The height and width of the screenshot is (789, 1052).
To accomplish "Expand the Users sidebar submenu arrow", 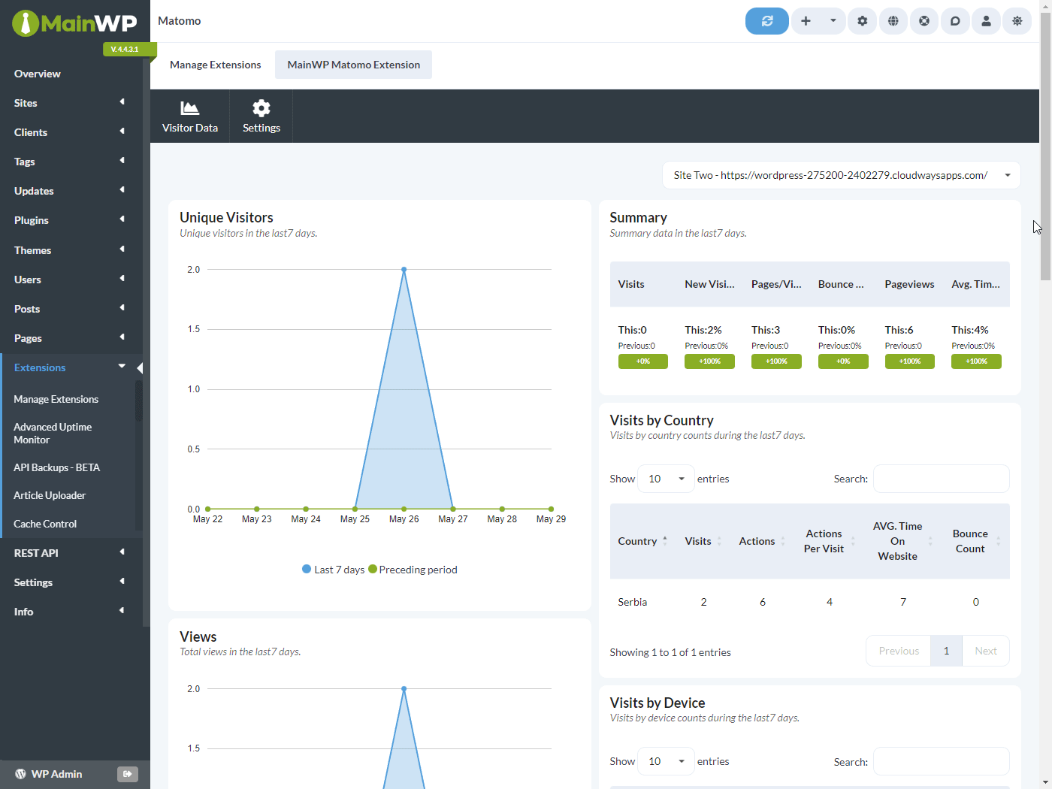I will 122,279.
